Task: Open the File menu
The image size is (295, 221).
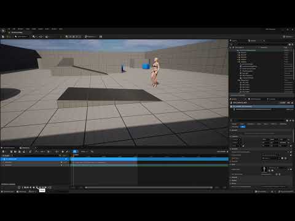Action: click(x=9, y=29)
